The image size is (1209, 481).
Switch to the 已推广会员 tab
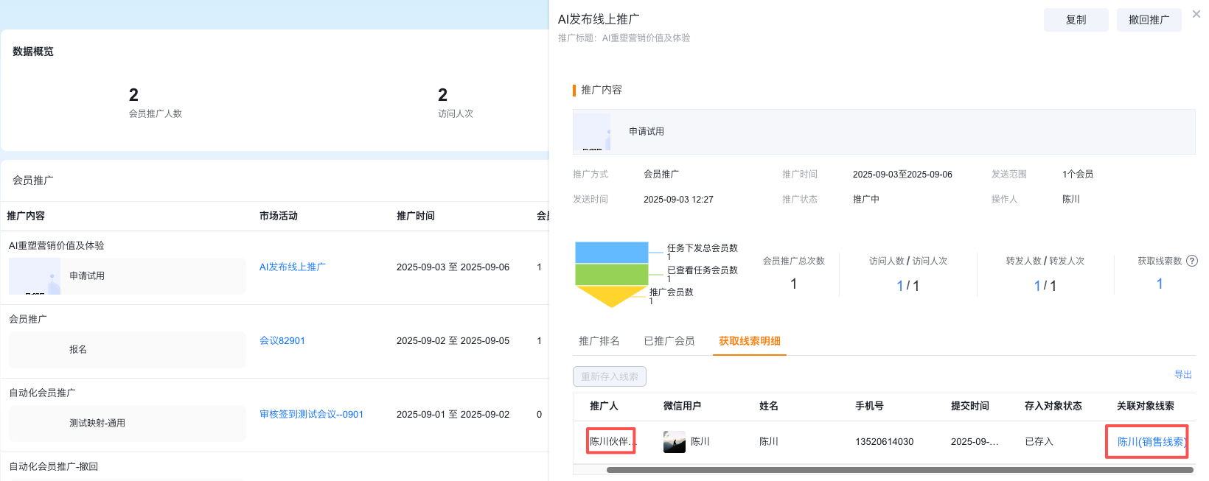point(669,341)
